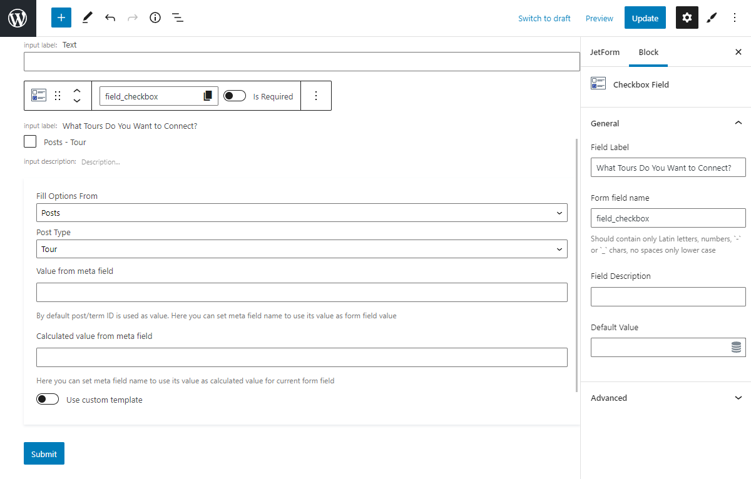Image resolution: width=751 pixels, height=479 pixels.
Task: Switch to the JetForm tab
Action: point(605,53)
